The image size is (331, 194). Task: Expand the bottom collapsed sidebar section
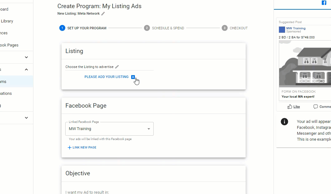(26, 118)
